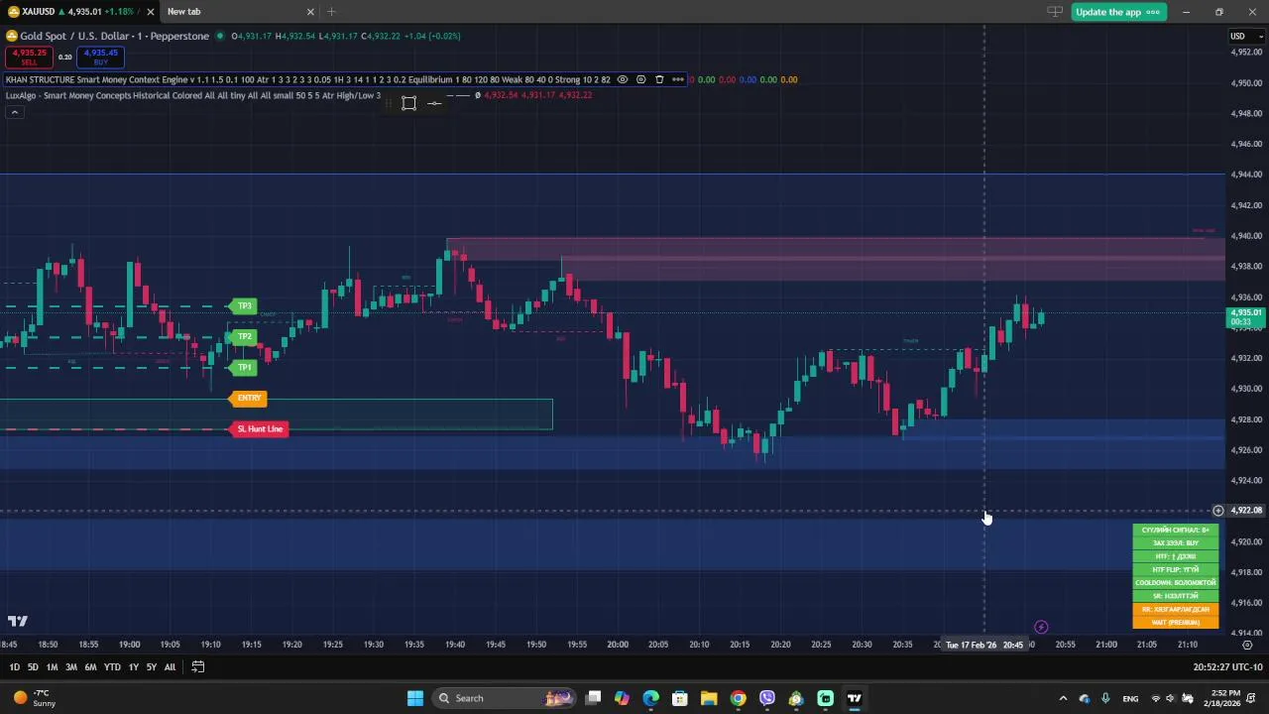The width and height of the screenshot is (1269, 714).
Task: Click market status dot next to Pepperstone
Action: point(220,37)
